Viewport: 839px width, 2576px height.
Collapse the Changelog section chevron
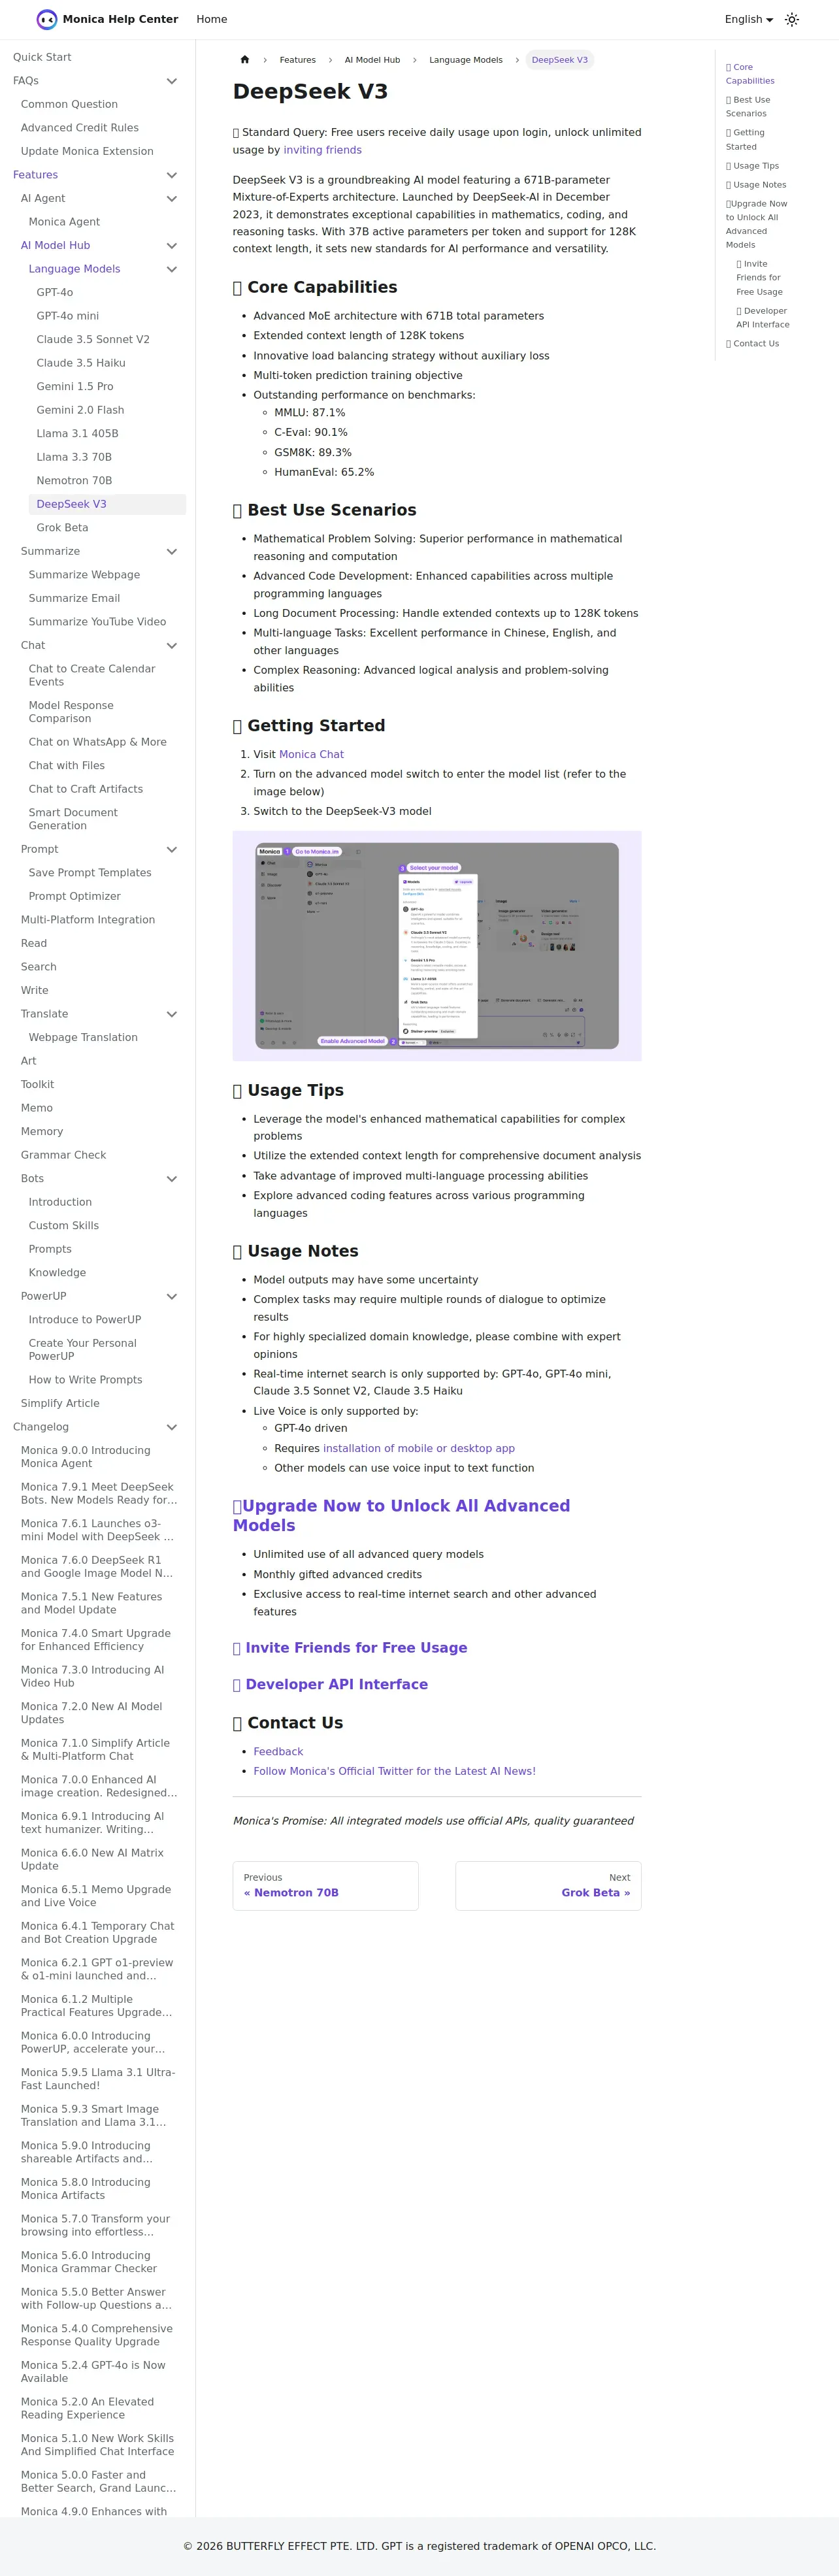(172, 1427)
